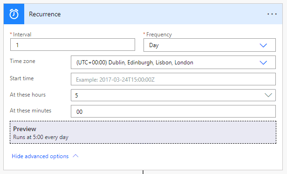
Task: Click the Frequency dropdown chevron
Action: pyautogui.click(x=263, y=45)
